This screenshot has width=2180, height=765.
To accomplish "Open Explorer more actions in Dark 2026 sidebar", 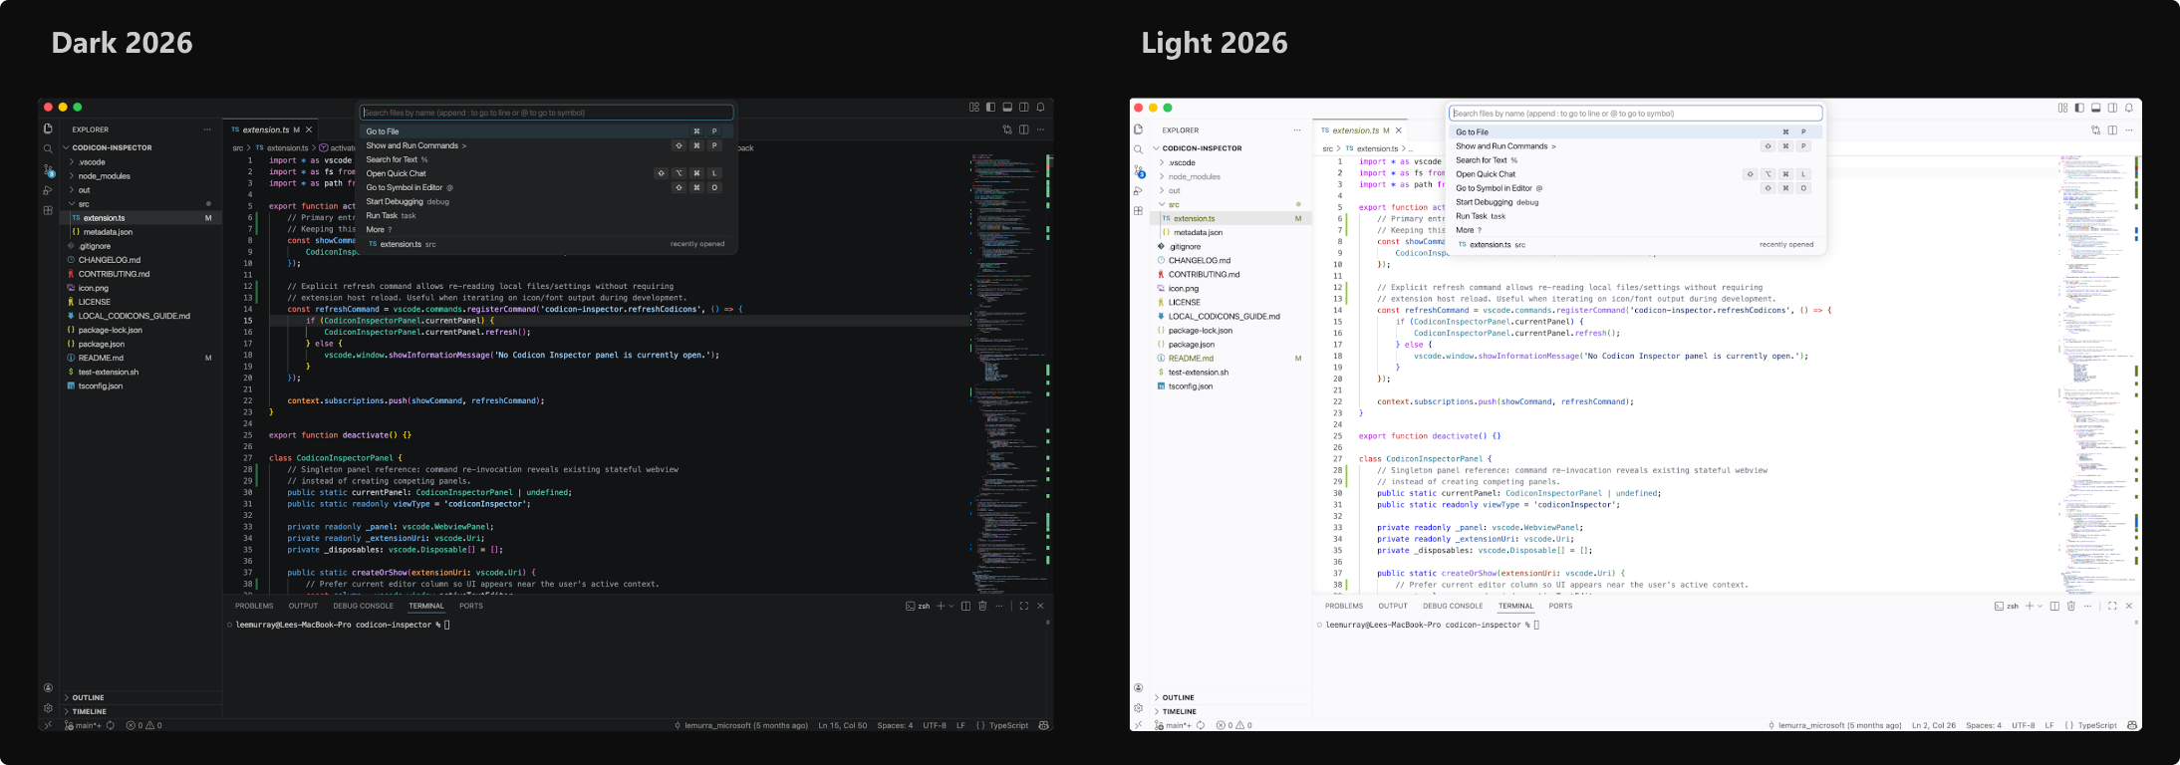I will click(207, 129).
